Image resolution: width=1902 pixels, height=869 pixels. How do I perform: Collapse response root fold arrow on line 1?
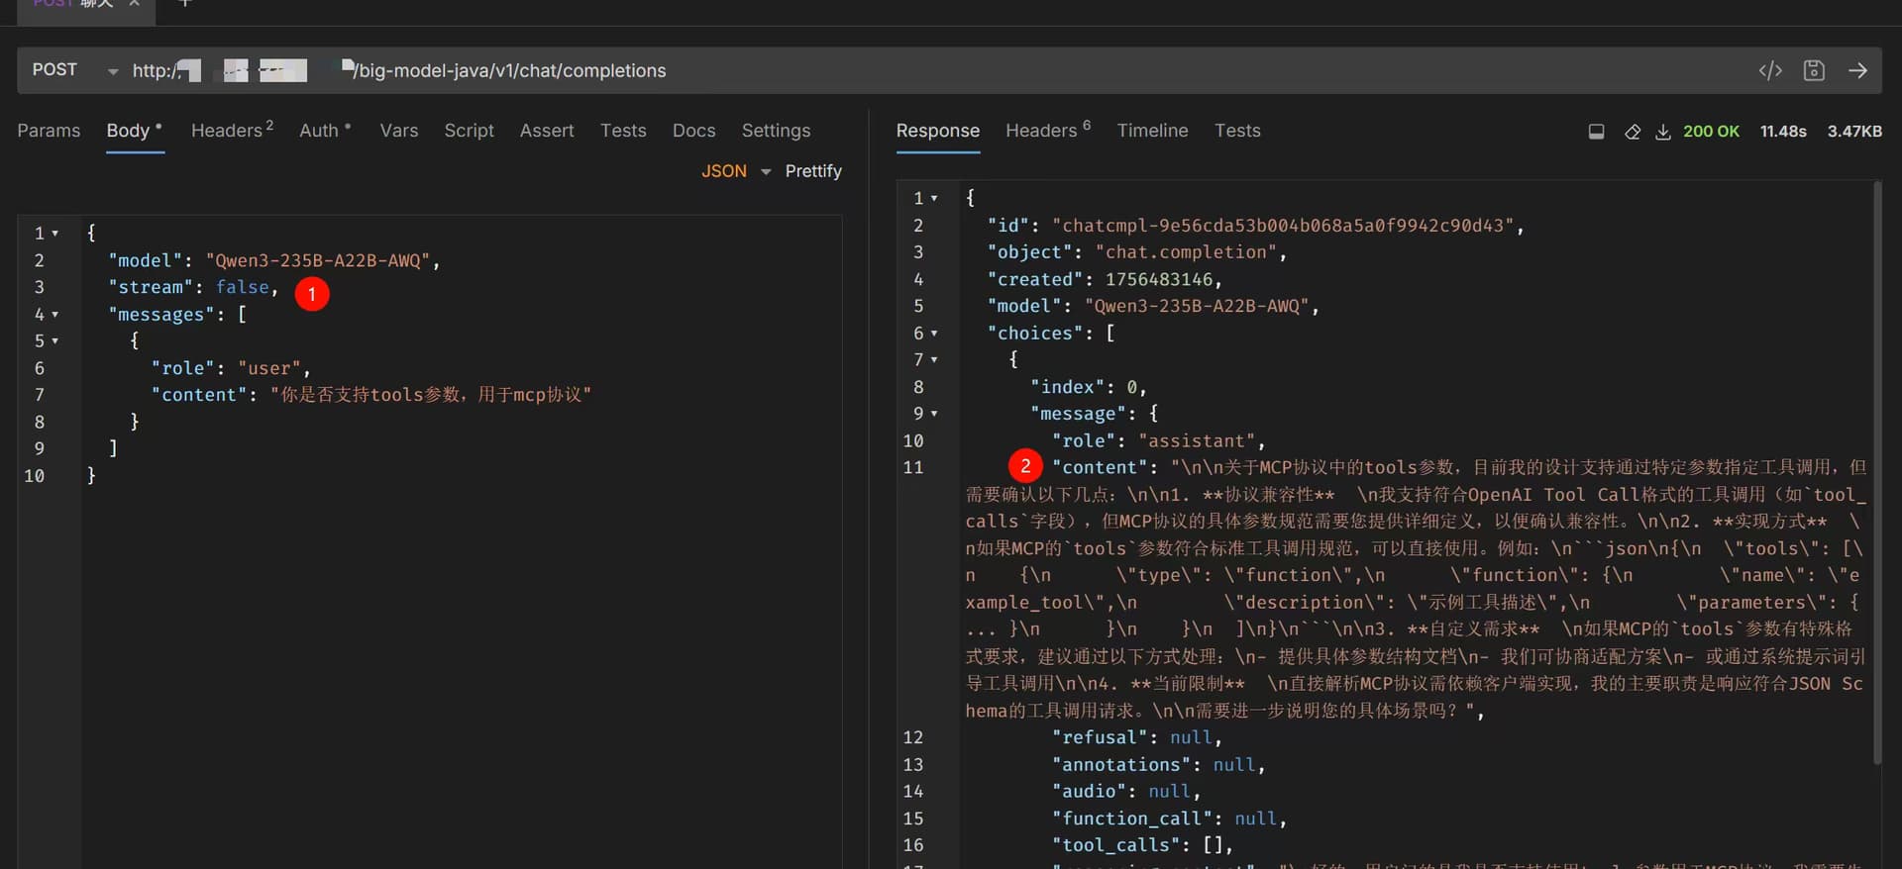934,199
